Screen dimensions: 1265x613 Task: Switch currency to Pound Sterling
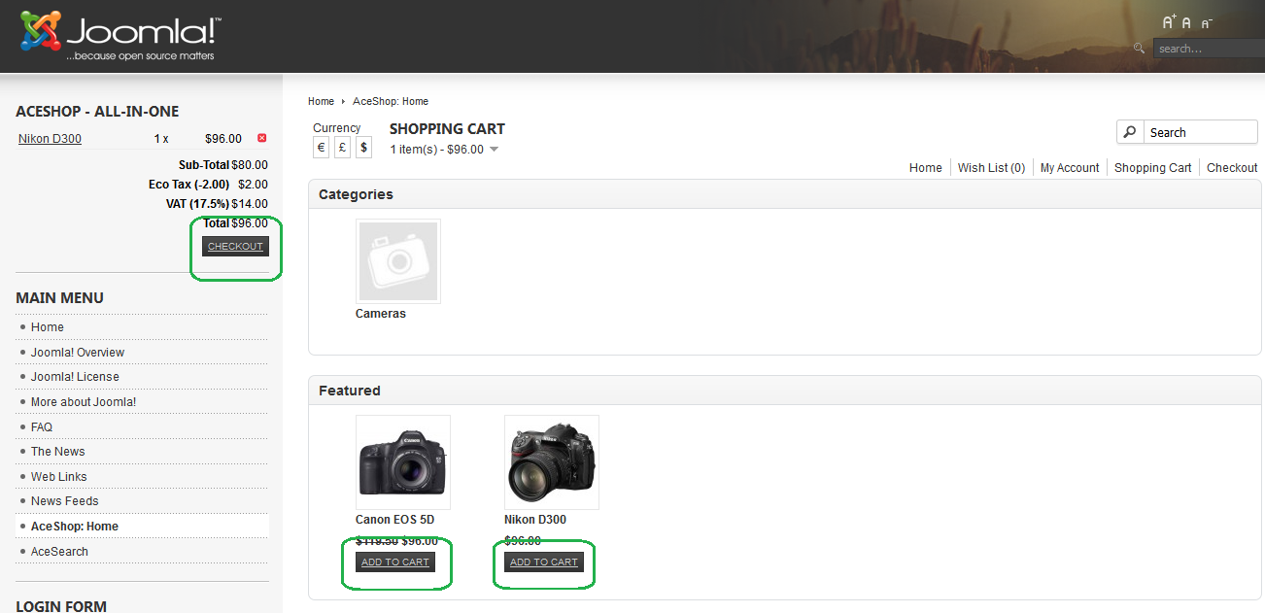[x=342, y=147]
